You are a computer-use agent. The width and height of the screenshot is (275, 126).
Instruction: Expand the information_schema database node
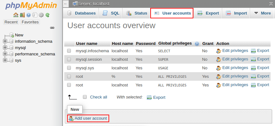point(5,41)
